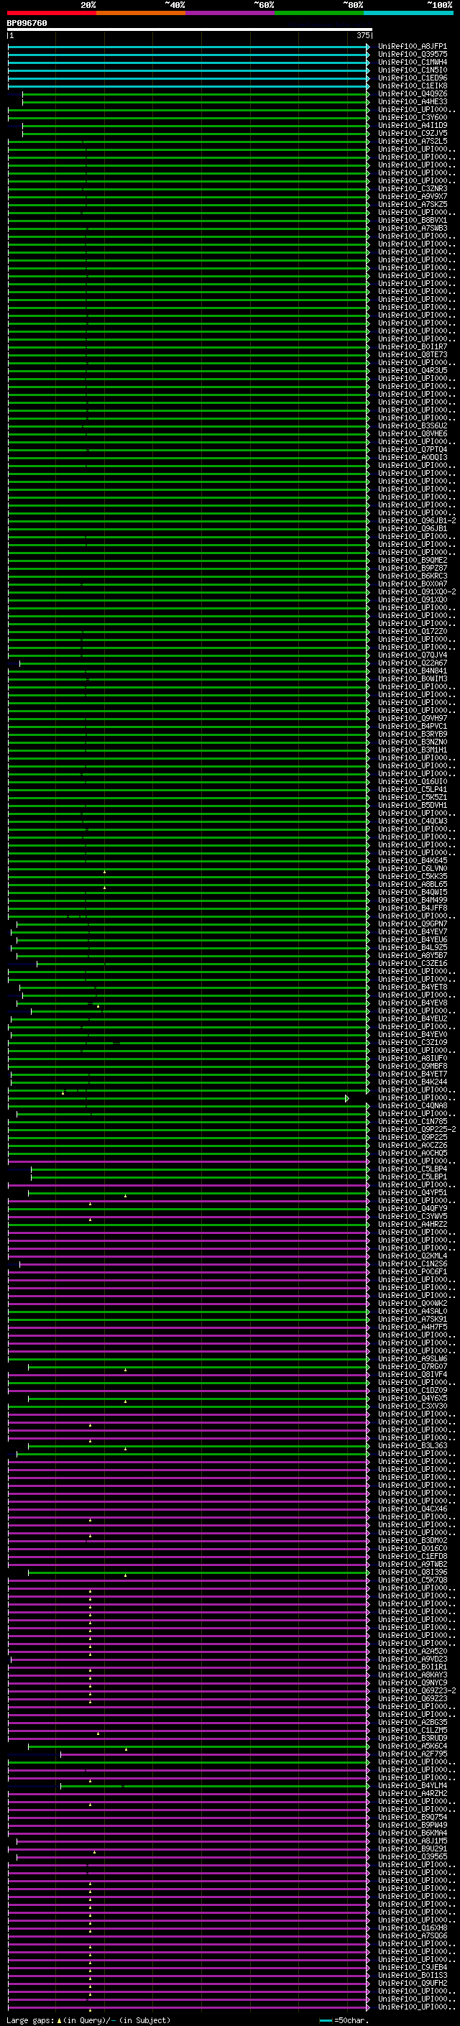Select hit UniRef100_C3Y600
The height and width of the screenshot is (2026, 460).
[x=413, y=117]
